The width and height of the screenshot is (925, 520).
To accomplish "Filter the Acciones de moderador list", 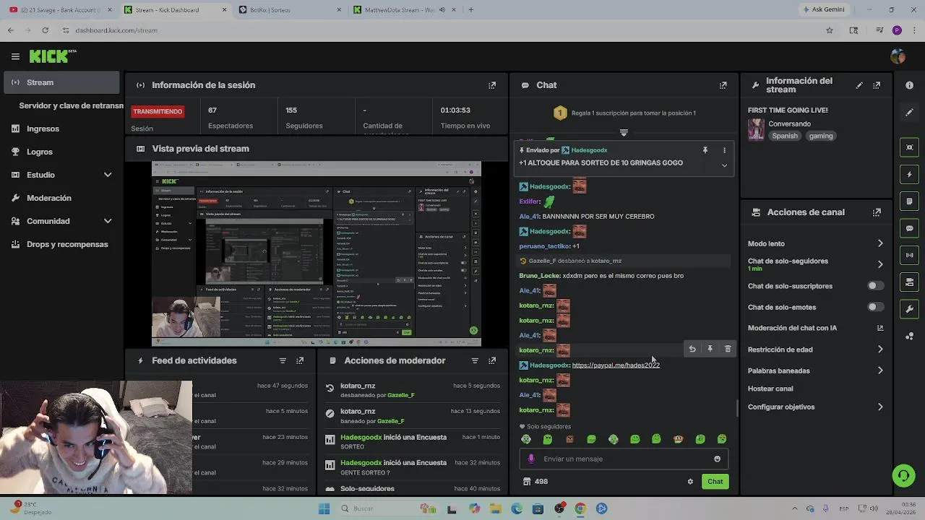I will point(475,360).
